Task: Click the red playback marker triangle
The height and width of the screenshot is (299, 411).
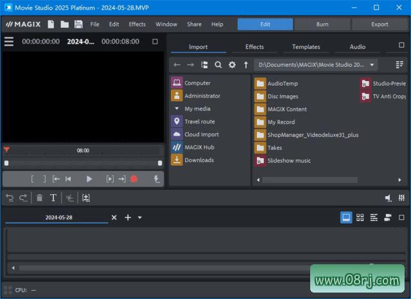Action: 6,150
